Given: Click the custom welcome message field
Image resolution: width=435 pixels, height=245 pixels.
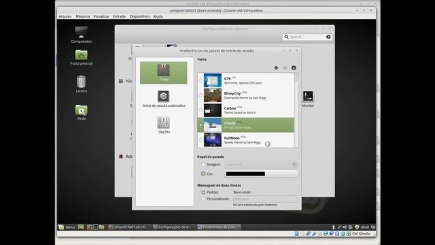Looking at the screenshot, I should point(265,199).
